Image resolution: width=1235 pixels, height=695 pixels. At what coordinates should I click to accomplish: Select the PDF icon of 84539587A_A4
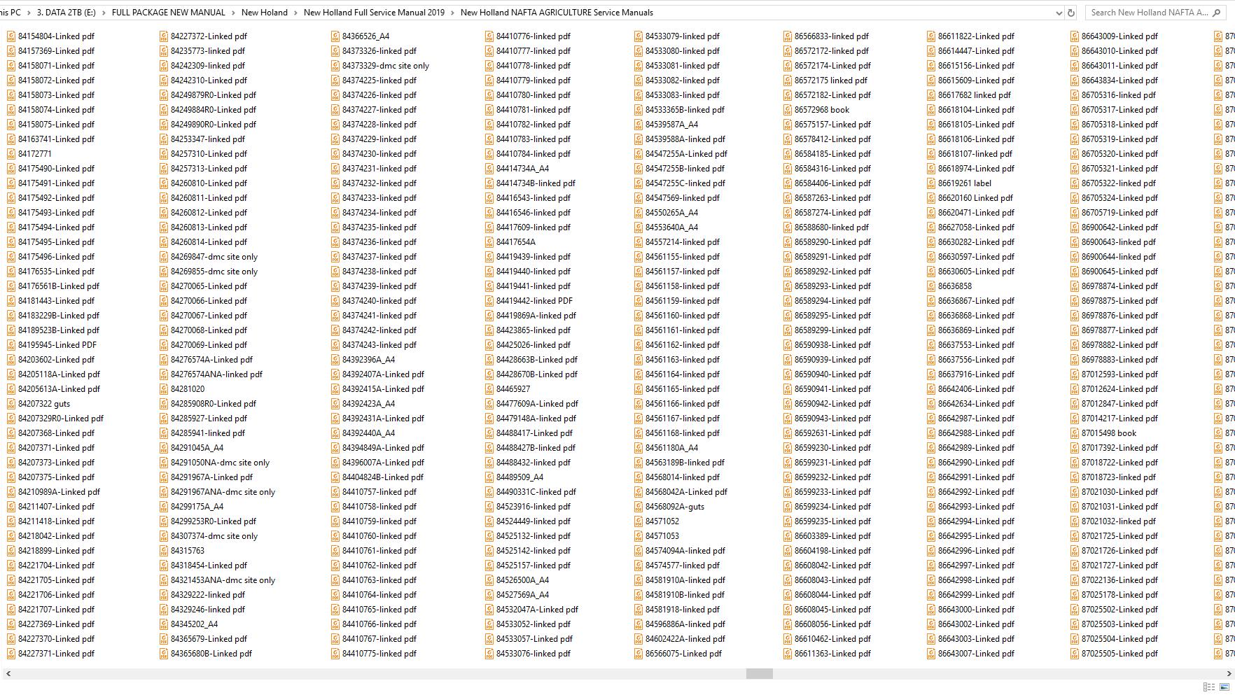click(x=639, y=125)
